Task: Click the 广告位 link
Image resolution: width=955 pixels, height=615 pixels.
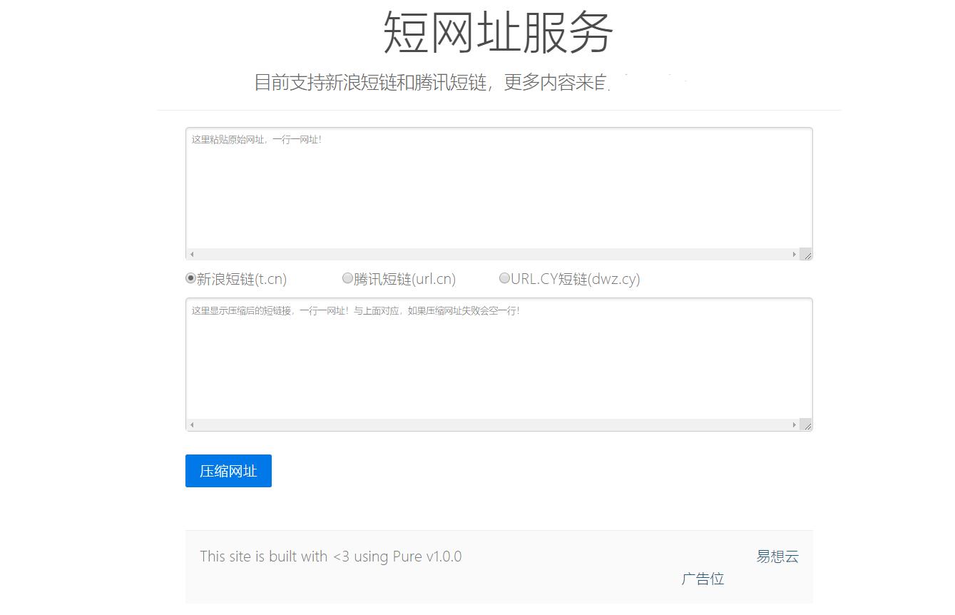Action: [702, 579]
